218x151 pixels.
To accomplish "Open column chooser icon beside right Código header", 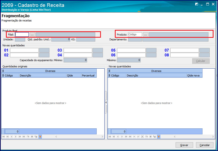I will click(x=109, y=75).
